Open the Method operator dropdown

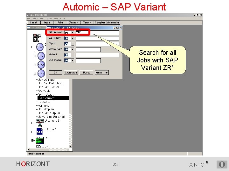[73, 55]
